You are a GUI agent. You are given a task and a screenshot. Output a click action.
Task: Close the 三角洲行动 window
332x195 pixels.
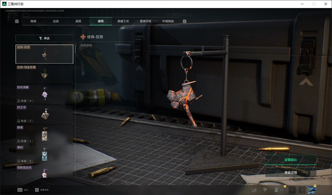tap(326, 4)
